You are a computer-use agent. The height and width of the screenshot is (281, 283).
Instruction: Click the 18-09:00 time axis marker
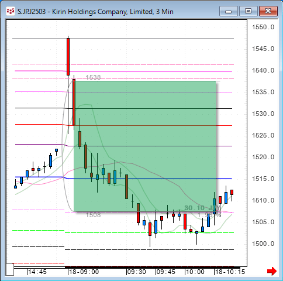pyautogui.click(x=84, y=272)
